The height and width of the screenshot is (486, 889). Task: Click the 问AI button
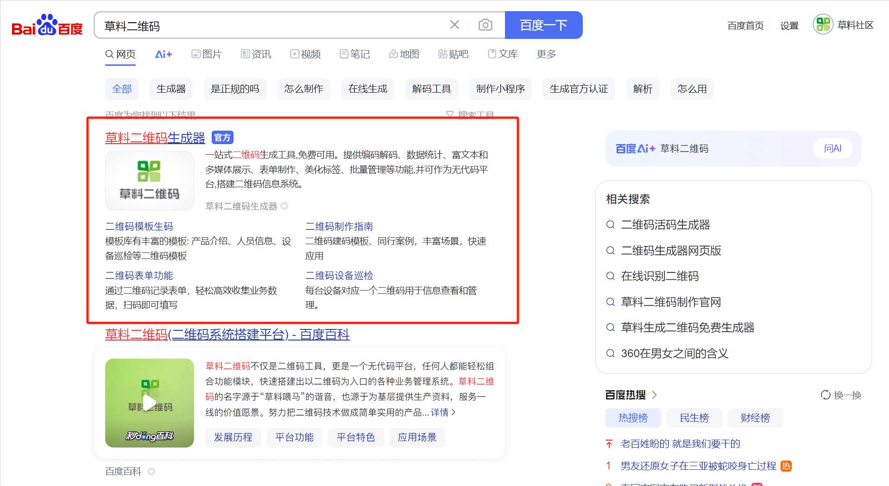[832, 149]
